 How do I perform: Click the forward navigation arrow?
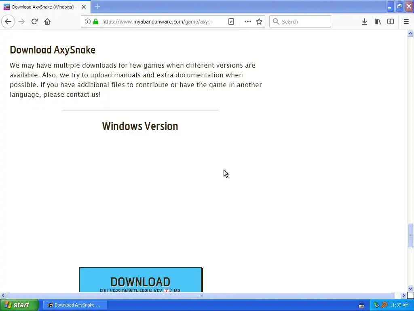point(21,21)
